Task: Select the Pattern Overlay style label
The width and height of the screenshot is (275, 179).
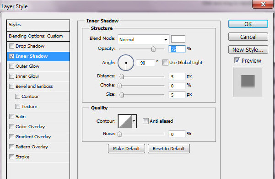Action: pos(32,146)
